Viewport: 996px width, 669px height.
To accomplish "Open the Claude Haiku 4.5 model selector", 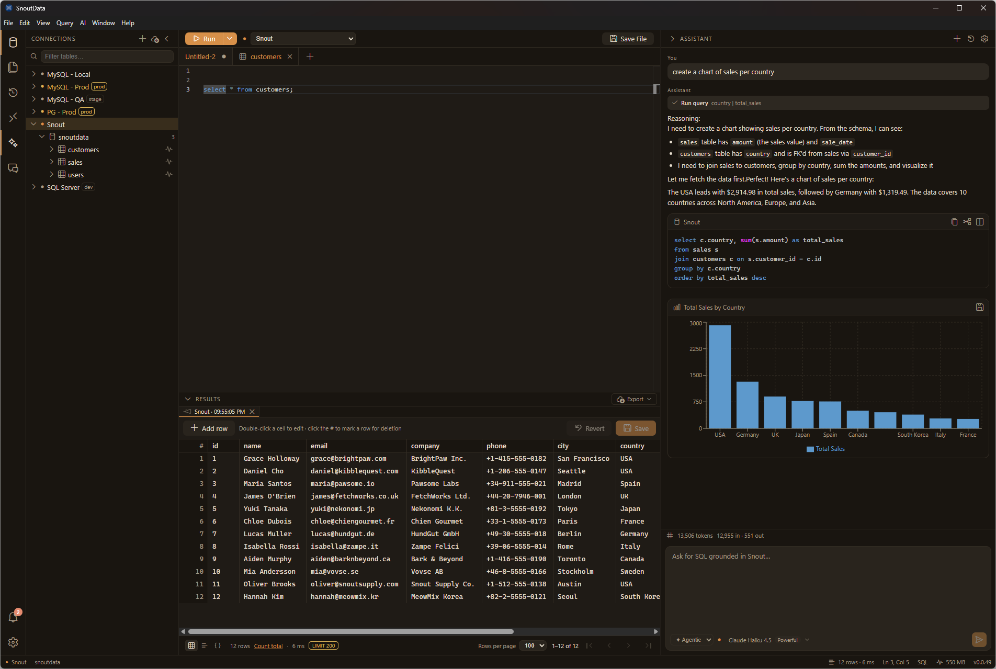I will coord(768,640).
